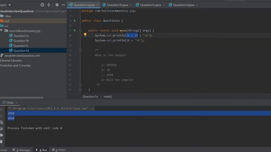Open the 6: TODO tool window
Image resolution: width=271 pixels, height=152 pixels.
pyautogui.click(x=59, y=150)
